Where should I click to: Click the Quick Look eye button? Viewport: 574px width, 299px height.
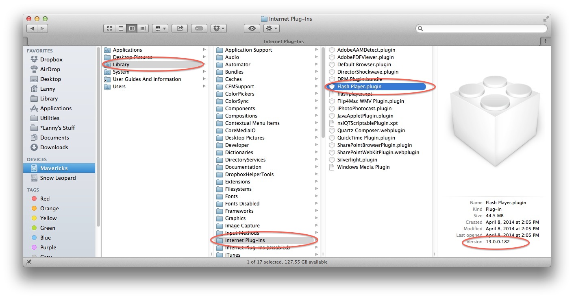click(x=252, y=28)
